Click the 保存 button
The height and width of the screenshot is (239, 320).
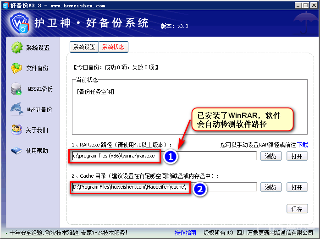(297, 209)
